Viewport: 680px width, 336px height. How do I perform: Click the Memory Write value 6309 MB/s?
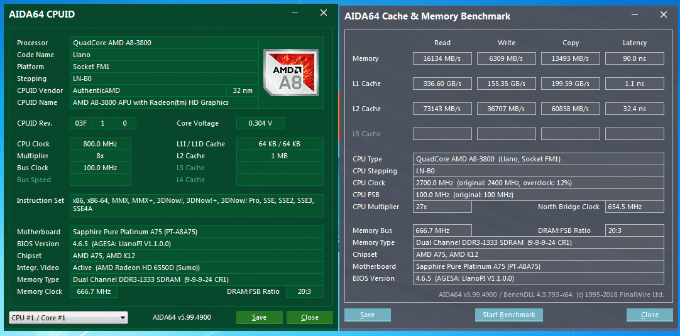(507, 58)
